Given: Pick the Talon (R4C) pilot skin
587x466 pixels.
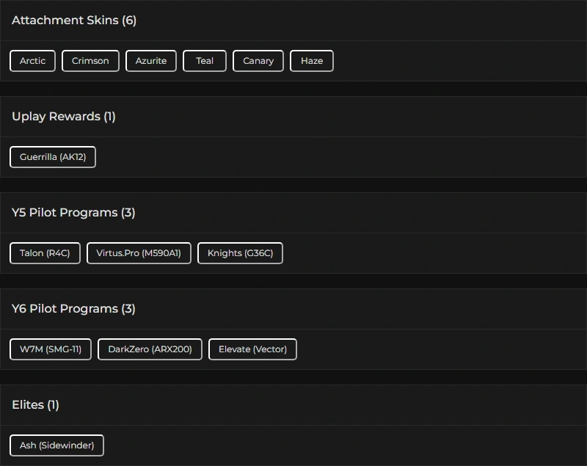Looking at the screenshot, I should click(45, 253).
